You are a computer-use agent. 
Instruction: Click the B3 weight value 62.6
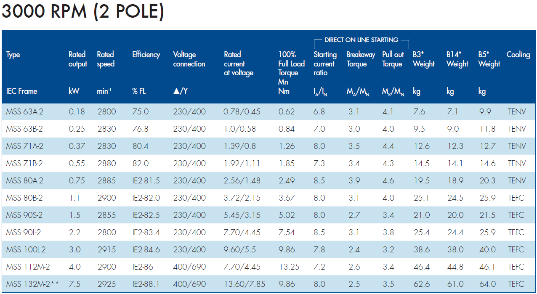pos(421,284)
